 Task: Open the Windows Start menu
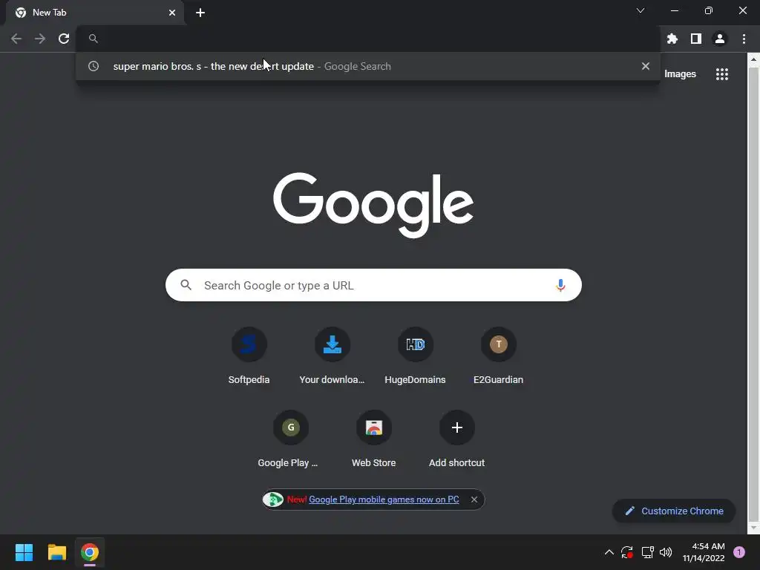click(24, 552)
